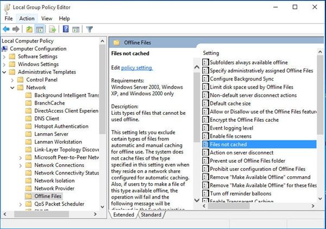Toggle the Show/Hide console tree icon

coord(40,29)
